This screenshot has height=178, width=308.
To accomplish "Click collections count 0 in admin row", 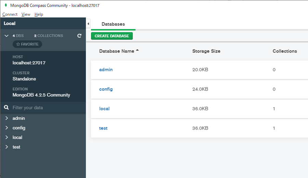I will coord(274,70).
